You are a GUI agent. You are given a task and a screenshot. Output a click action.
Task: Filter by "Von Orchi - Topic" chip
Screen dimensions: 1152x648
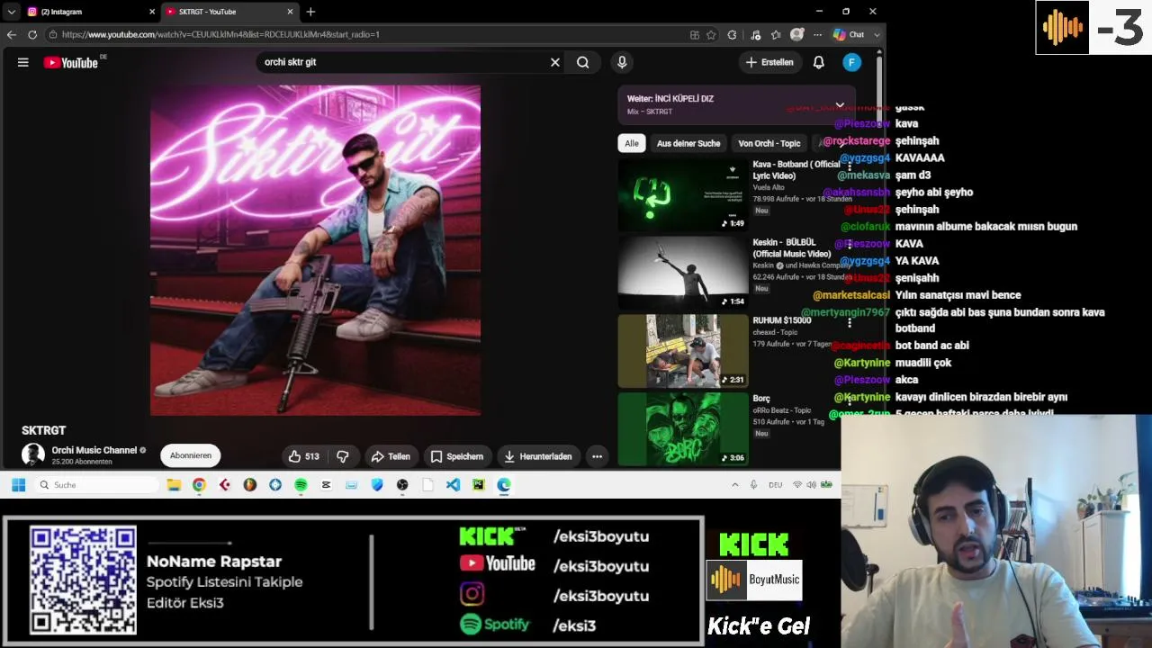[769, 143]
